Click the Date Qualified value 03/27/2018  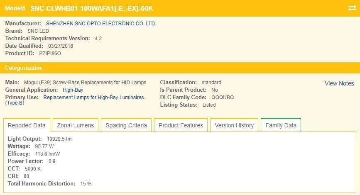[x=61, y=46]
